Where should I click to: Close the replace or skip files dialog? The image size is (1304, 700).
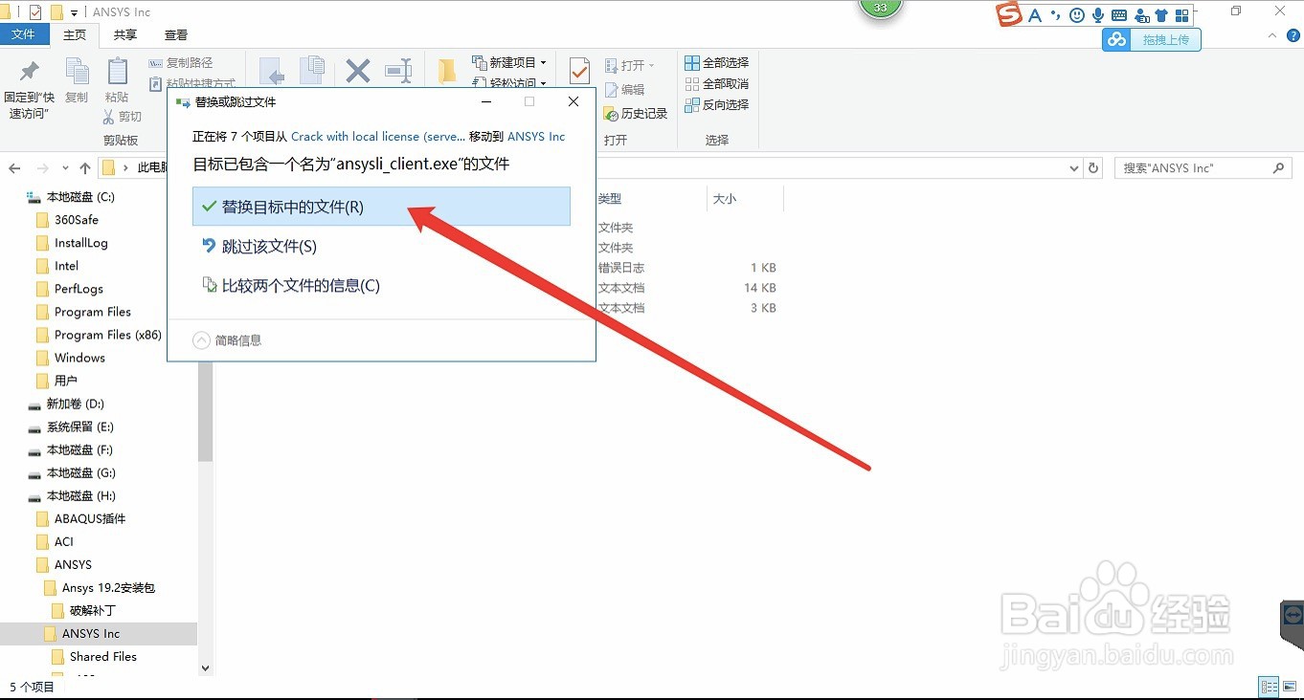point(573,101)
